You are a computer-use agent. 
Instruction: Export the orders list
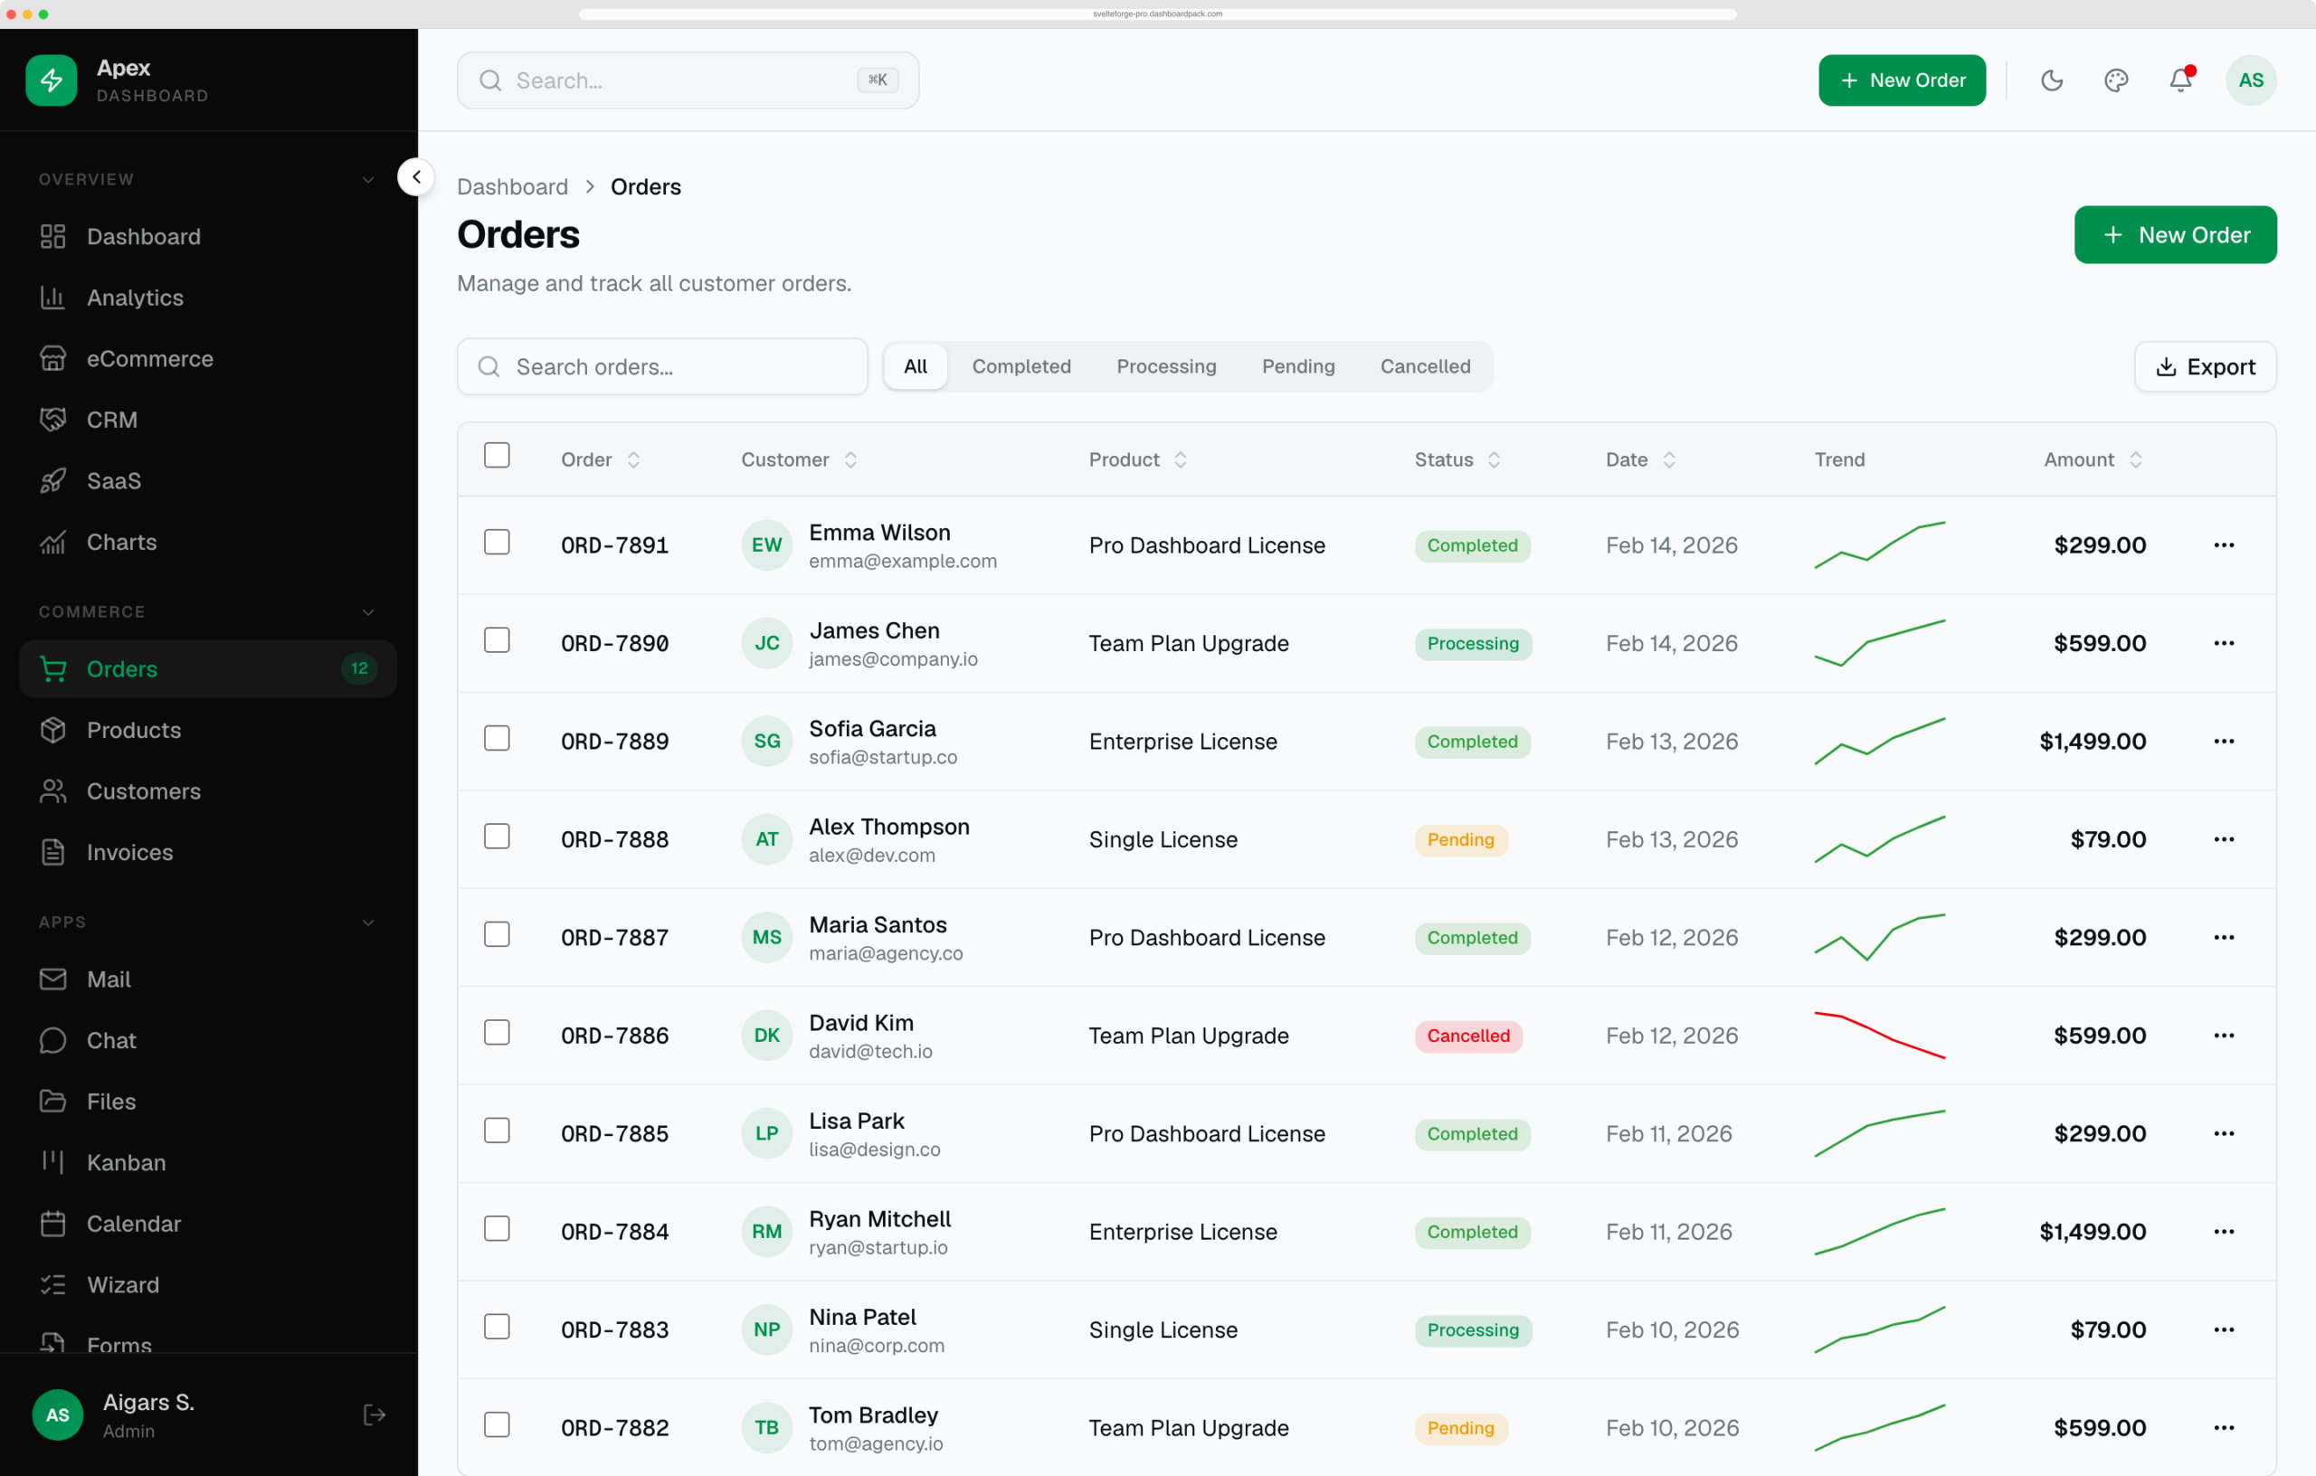(2206, 366)
